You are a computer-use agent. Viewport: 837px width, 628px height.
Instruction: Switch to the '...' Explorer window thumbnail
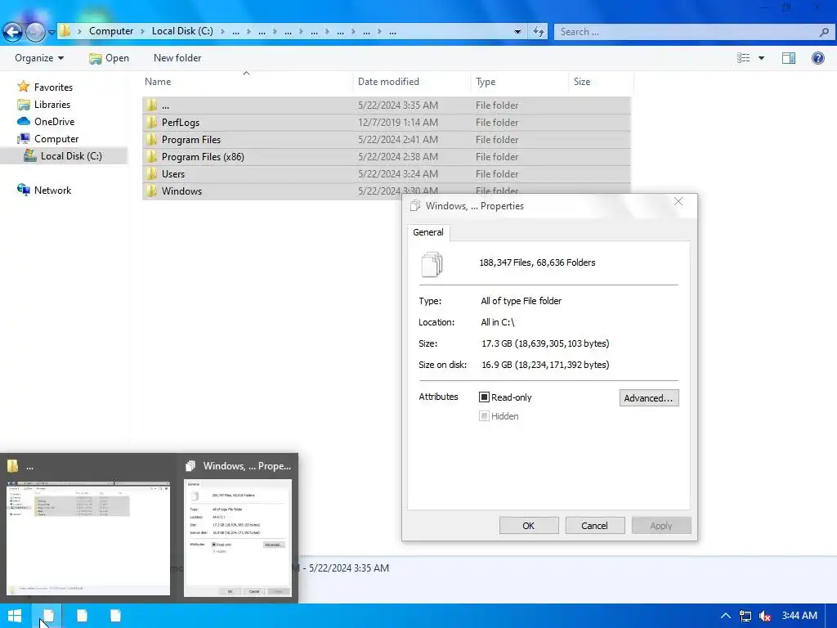coord(88,538)
